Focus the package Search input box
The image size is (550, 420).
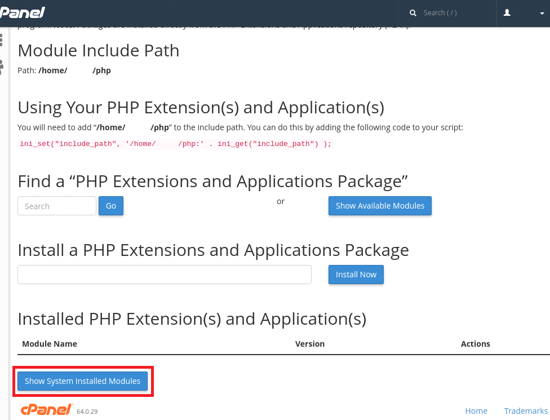tap(57, 206)
